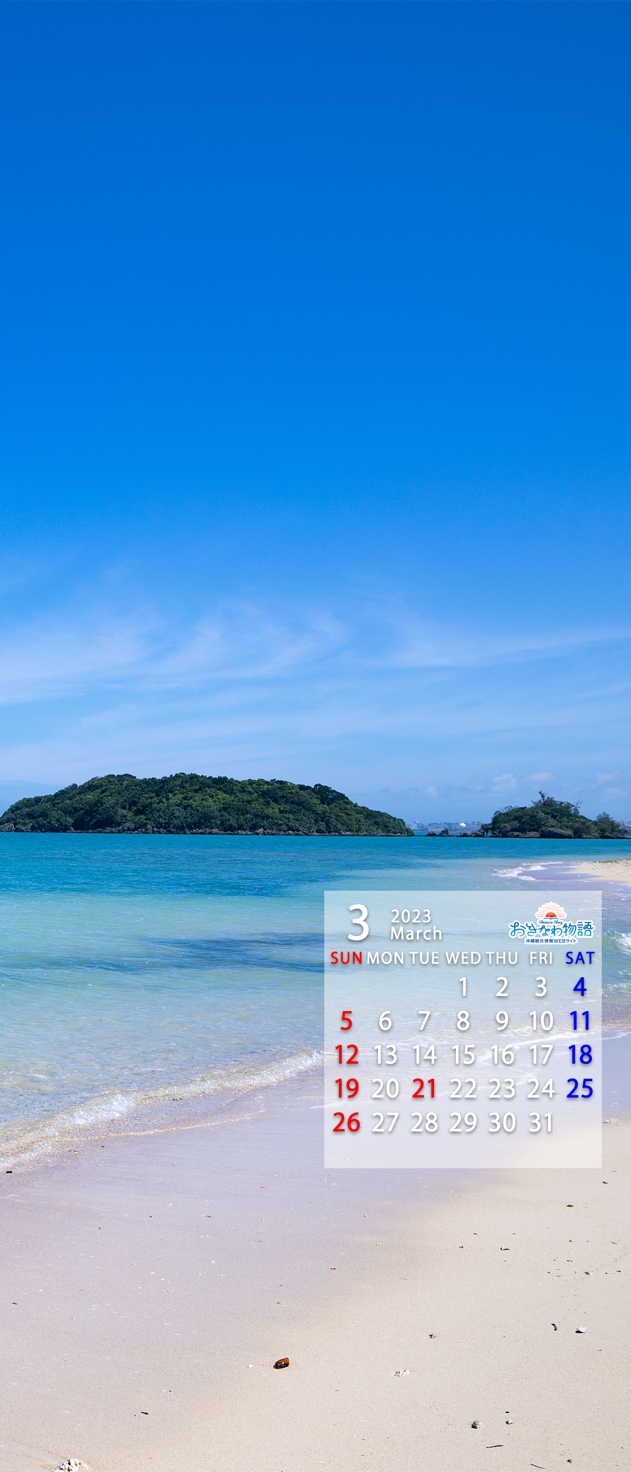The width and height of the screenshot is (631, 1472).
Task: Click the Okinawa Story sunrise logo
Action: click(x=551, y=924)
